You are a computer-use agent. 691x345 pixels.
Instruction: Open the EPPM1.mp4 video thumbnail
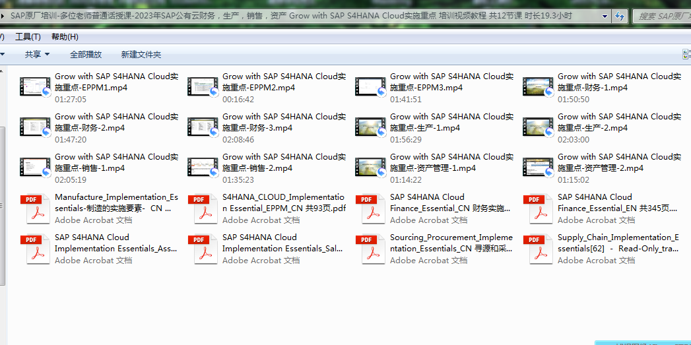coord(36,88)
